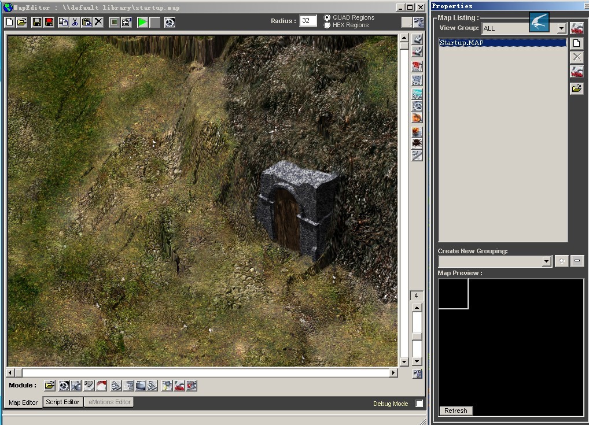
Task: Delete selection with the black X toolbar icon
Action: tap(99, 22)
